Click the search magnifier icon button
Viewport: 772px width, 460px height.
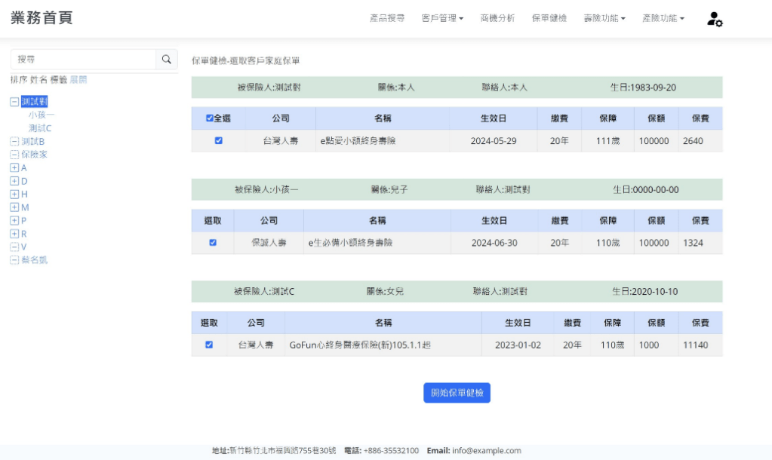point(166,59)
